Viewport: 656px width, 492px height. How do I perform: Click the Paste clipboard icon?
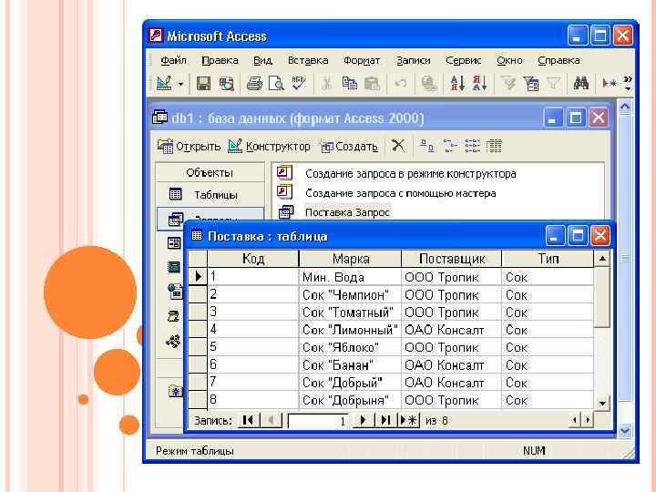coord(372,84)
